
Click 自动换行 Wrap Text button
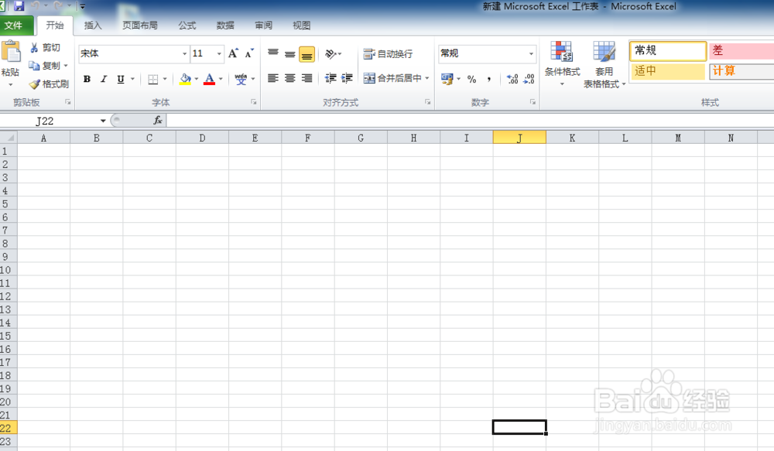click(x=388, y=54)
